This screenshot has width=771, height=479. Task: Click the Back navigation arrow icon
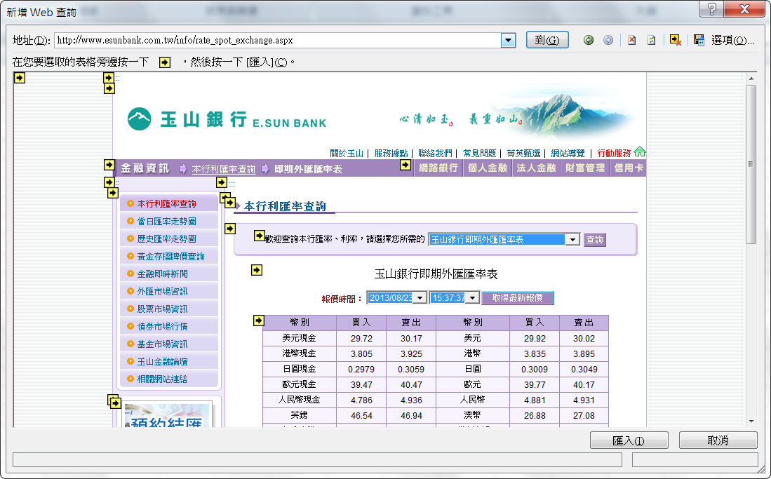[588, 41]
